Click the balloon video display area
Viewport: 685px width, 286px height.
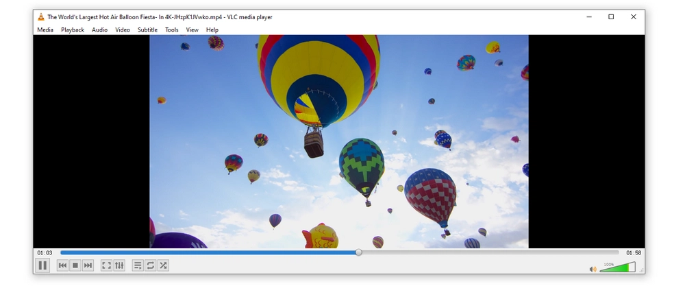tap(339, 142)
